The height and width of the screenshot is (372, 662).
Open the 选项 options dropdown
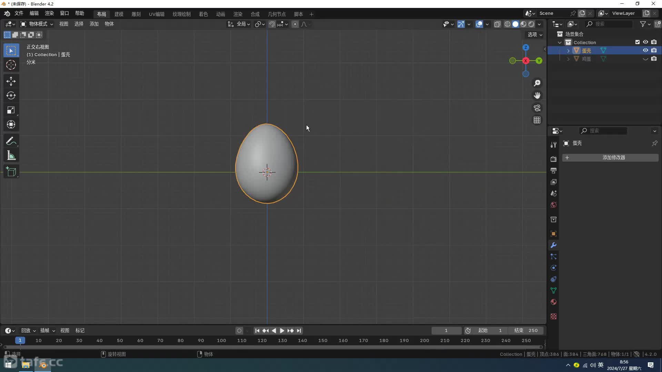[x=535, y=34]
